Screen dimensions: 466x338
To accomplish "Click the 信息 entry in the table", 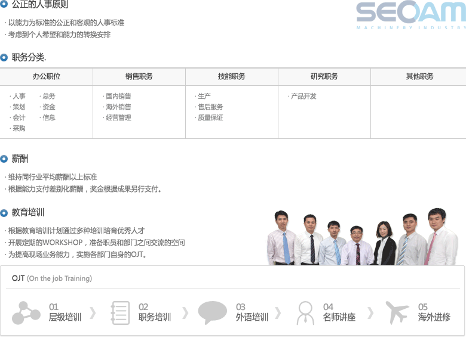I will click(x=48, y=117).
